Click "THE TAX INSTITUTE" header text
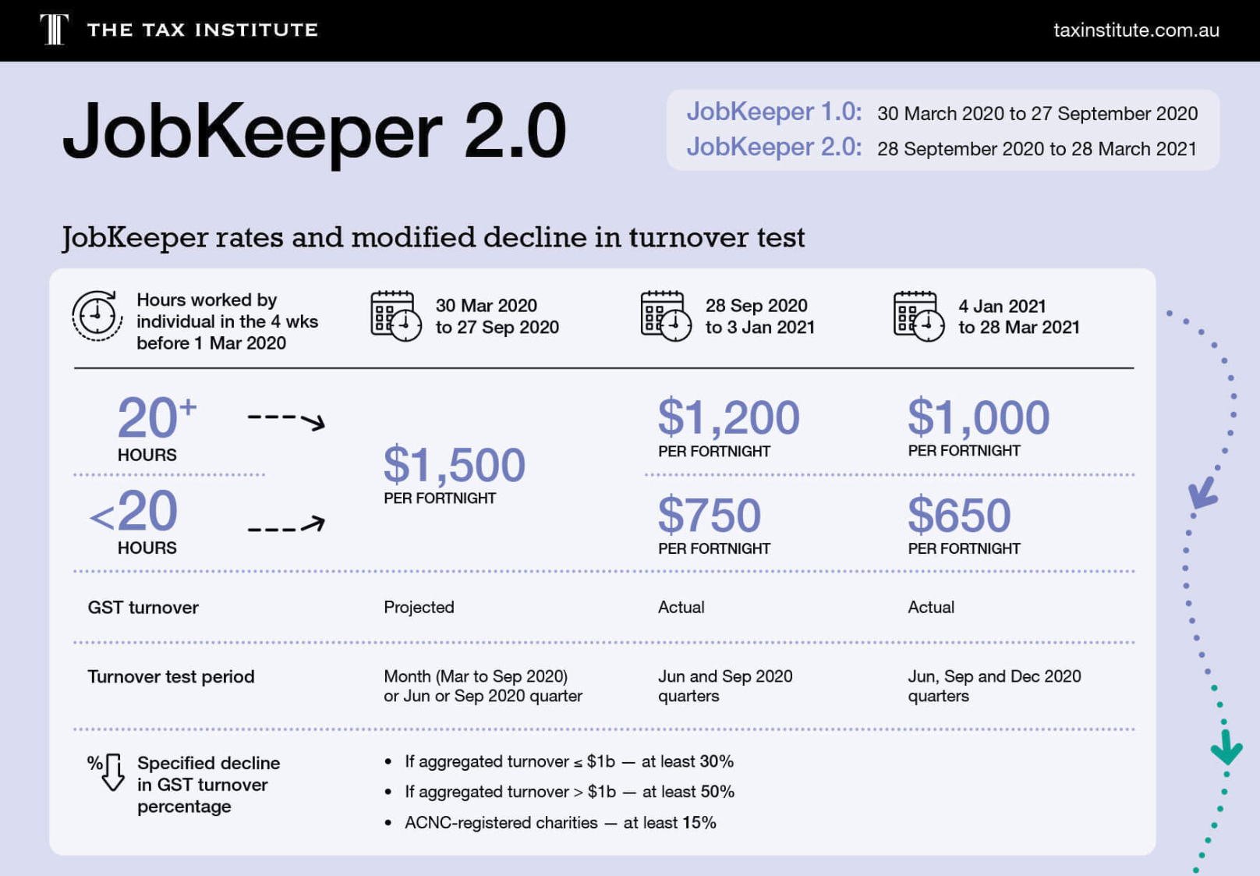This screenshot has height=876, width=1260. point(203,30)
